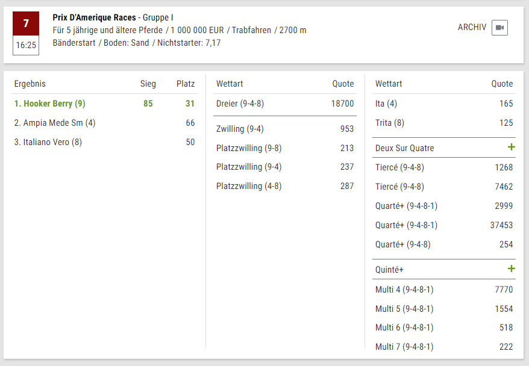The image size is (529, 366).
Task: Click the Trita (8) bet row
Action: [x=444, y=123]
